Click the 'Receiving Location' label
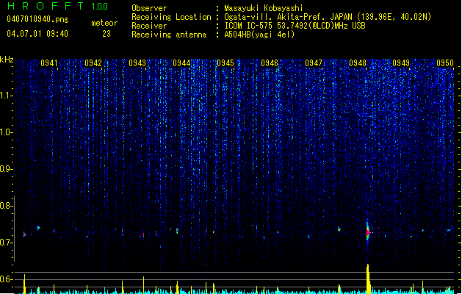Image resolution: width=462 pixels, height=294 pixels. pos(171,17)
